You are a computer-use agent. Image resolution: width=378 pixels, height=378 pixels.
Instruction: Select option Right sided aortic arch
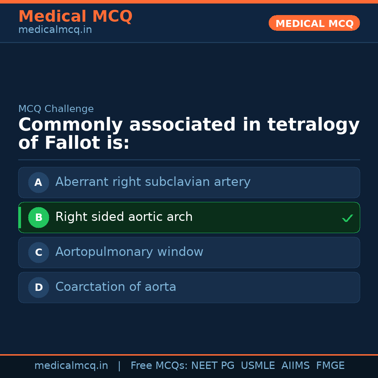tap(124, 217)
